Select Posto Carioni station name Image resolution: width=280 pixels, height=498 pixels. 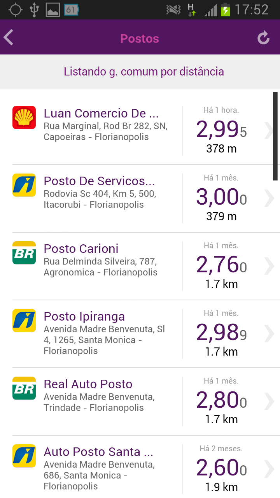pos(81,249)
